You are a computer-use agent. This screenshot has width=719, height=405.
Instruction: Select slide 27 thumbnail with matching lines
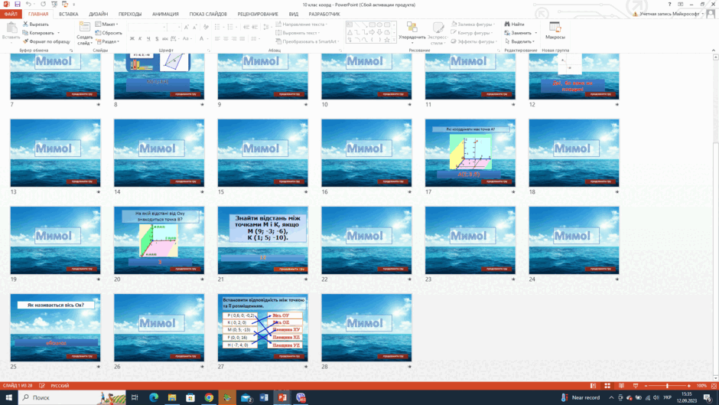263,328
